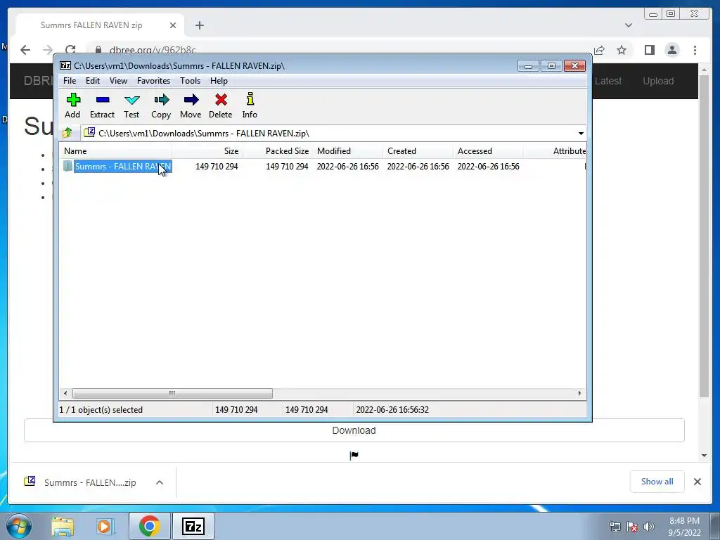720x540 pixels.
Task: Go back in Chrome
Action: pyautogui.click(x=25, y=50)
